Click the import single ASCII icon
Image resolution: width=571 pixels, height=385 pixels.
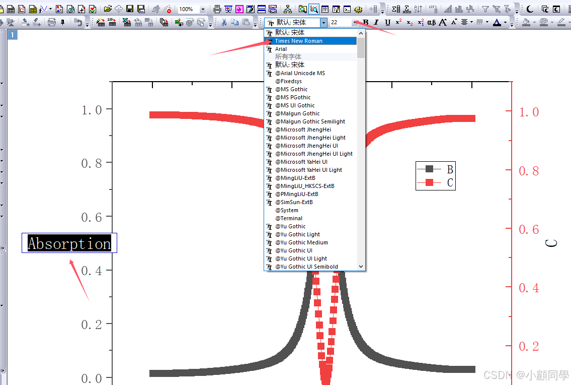112,22
